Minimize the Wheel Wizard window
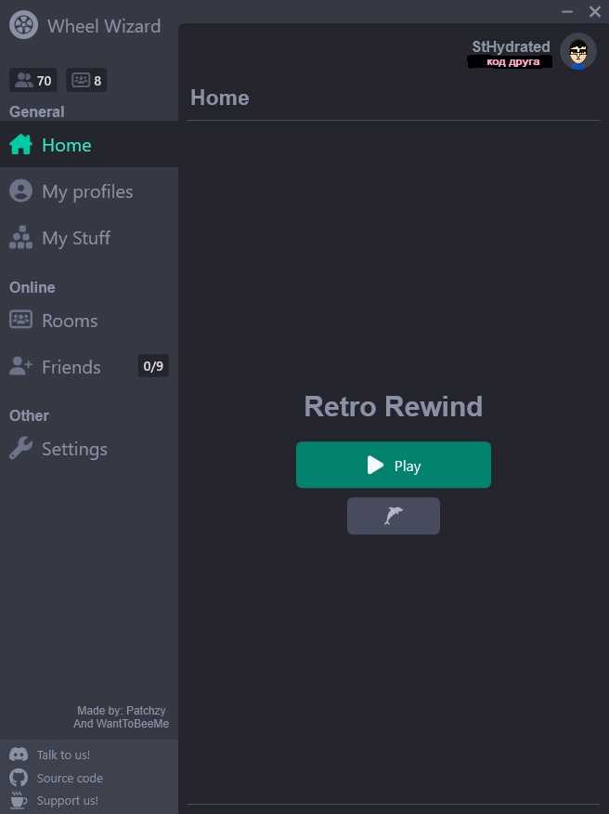Screen dimensions: 609x814 (567, 12)
